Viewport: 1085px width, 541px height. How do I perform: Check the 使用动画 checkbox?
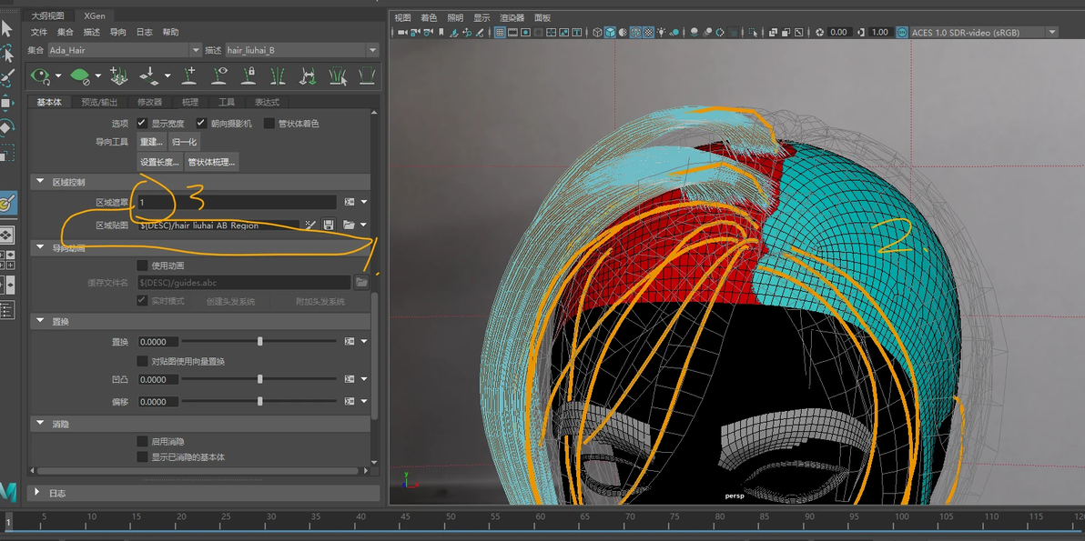coord(142,265)
